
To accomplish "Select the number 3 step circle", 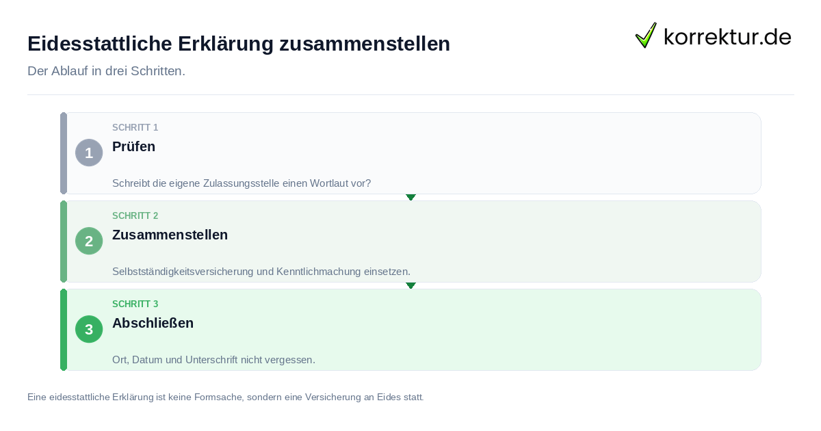I will tap(89, 329).
